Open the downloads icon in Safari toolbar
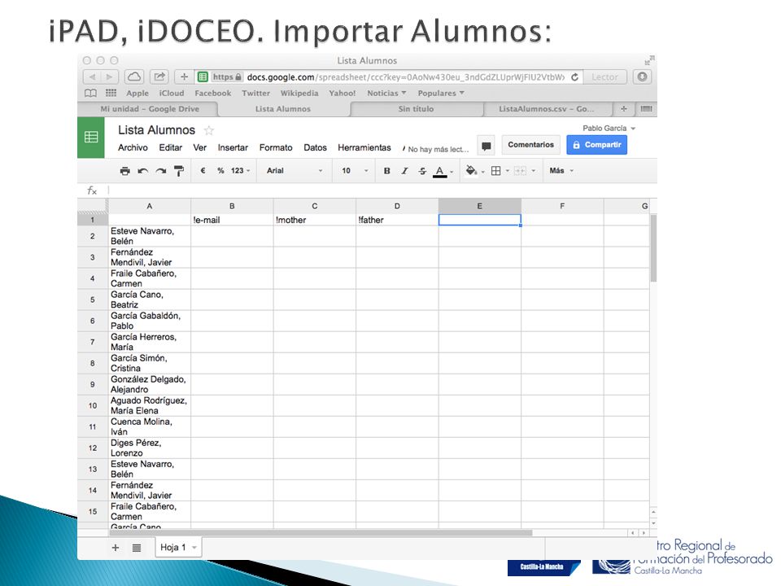Image resolution: width=781 pixels, height=586 pixels. click(643, 77)
